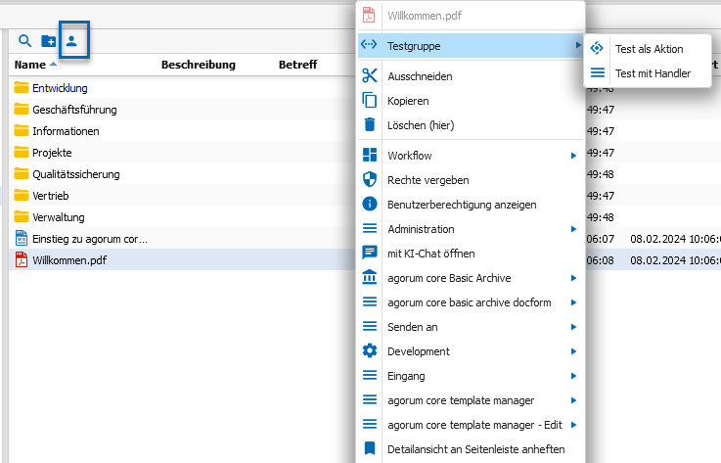This screenshot has width=721, height=463.
Task: Expand the Workflow submenu arrow
Action: click(573, 156)
